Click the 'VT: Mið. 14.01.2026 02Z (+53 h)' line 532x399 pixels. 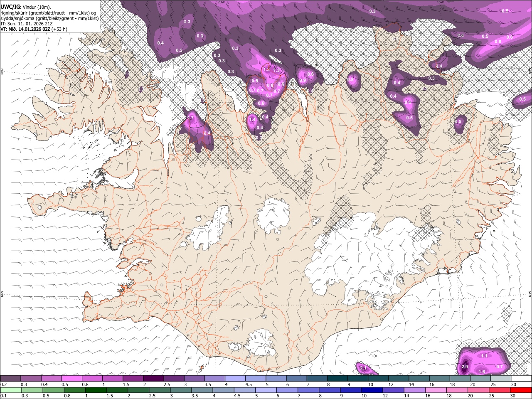click(34, 30)
